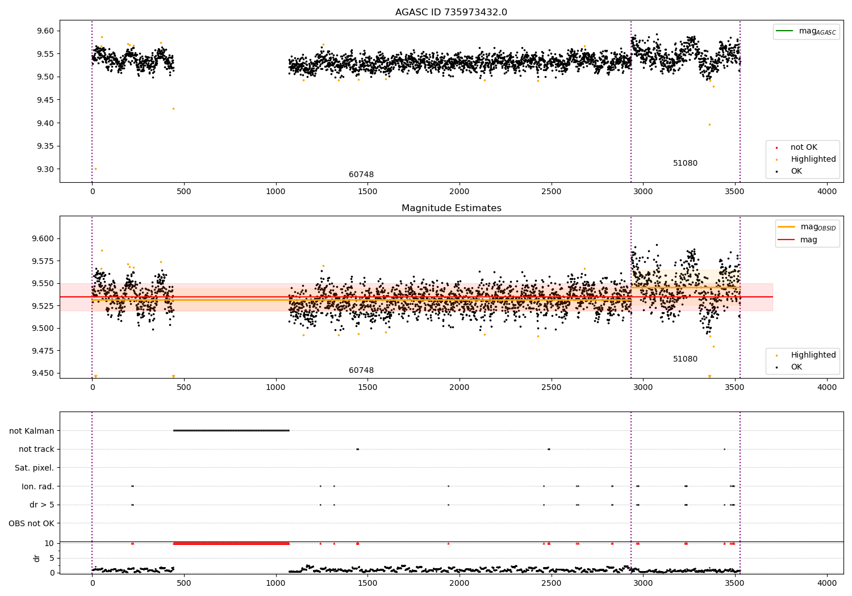Viewport: 852px width, 596px height.
Task: Click the 'dr > 5' row label
Action: click(42, 505)
